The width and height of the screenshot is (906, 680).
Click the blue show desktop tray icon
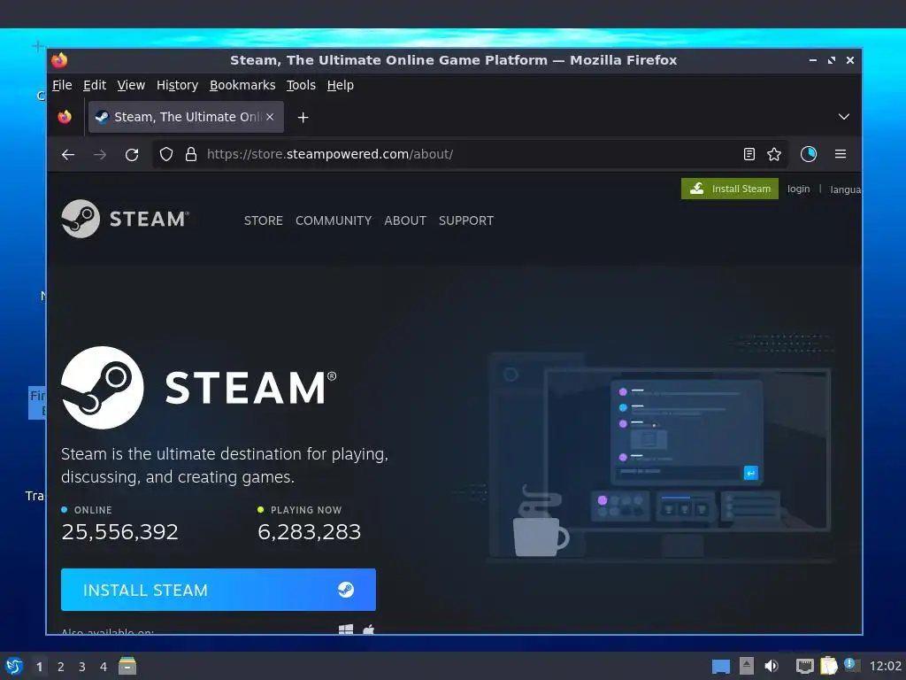[720, 667]
